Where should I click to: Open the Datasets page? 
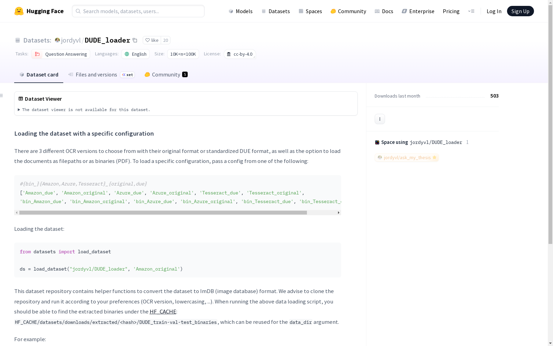click(x=276, y=11)
